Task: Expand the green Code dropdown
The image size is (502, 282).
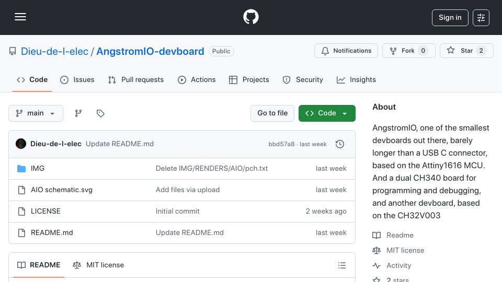Action: tap(327, 113)
